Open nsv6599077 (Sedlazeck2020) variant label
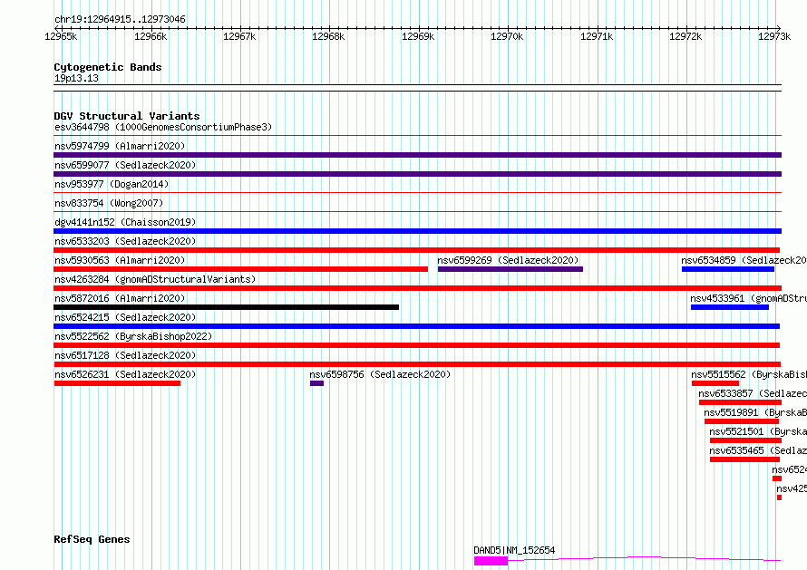Image resolution: width=807 pixels, height=570 pixels. [x=125, y=165]
